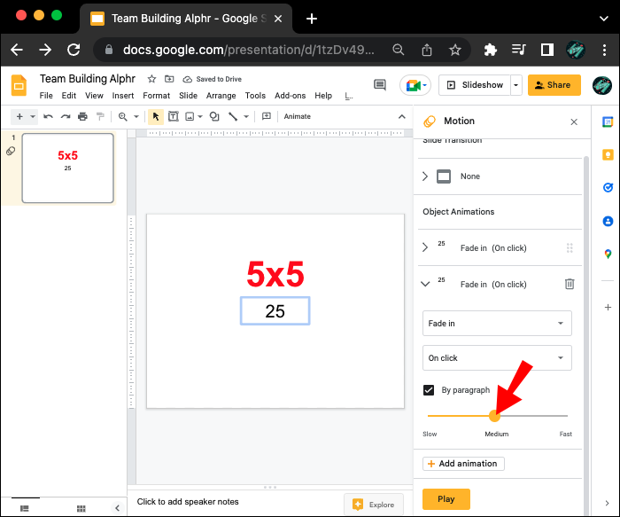Insert image using toolbar icon
The image size is (620, 517).
pyautogui.click(x=190, y=116)
